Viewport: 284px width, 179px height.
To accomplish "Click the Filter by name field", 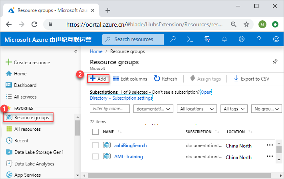I will point(110,109).
